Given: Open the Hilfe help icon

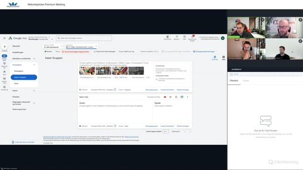Looking at the screenshot, I should 184,37.
